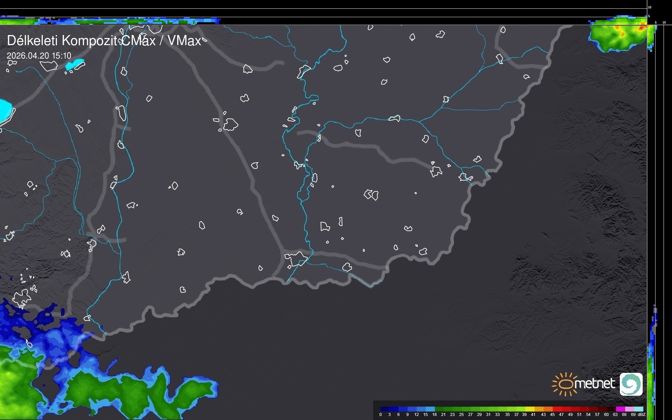
Task: Click the 2026.04.20 15:10 timestamp
Action: (39, 56)
